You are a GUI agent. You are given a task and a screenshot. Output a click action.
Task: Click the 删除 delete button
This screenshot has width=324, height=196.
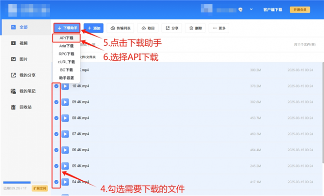(195, 28)
